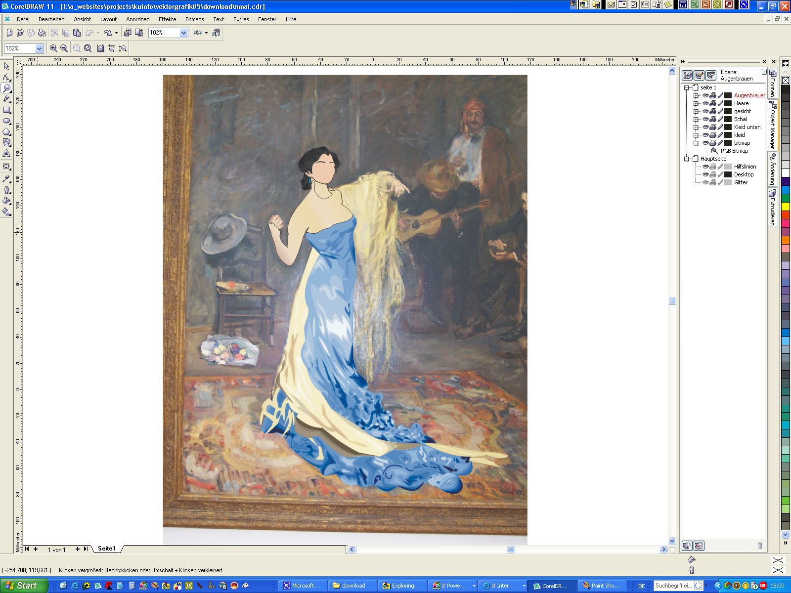Expand the Augenbrauen layer tree node
The image size is (791, 593).
[x=696, y=95]
